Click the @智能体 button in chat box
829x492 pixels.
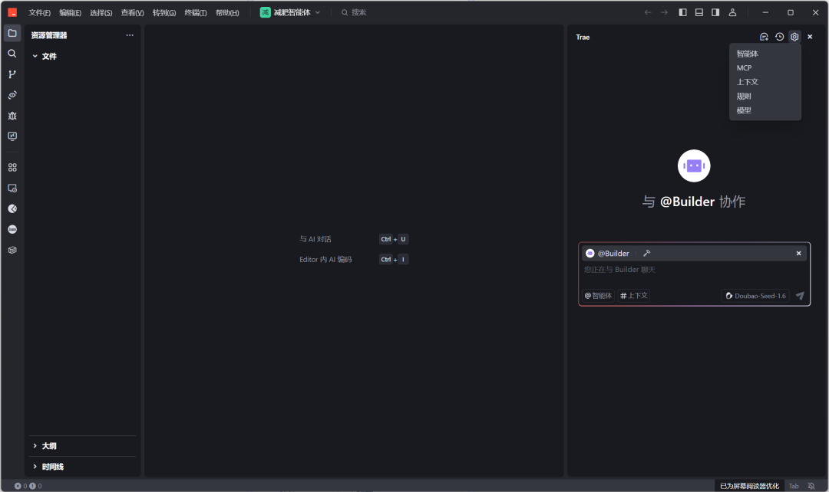(598, 296)
